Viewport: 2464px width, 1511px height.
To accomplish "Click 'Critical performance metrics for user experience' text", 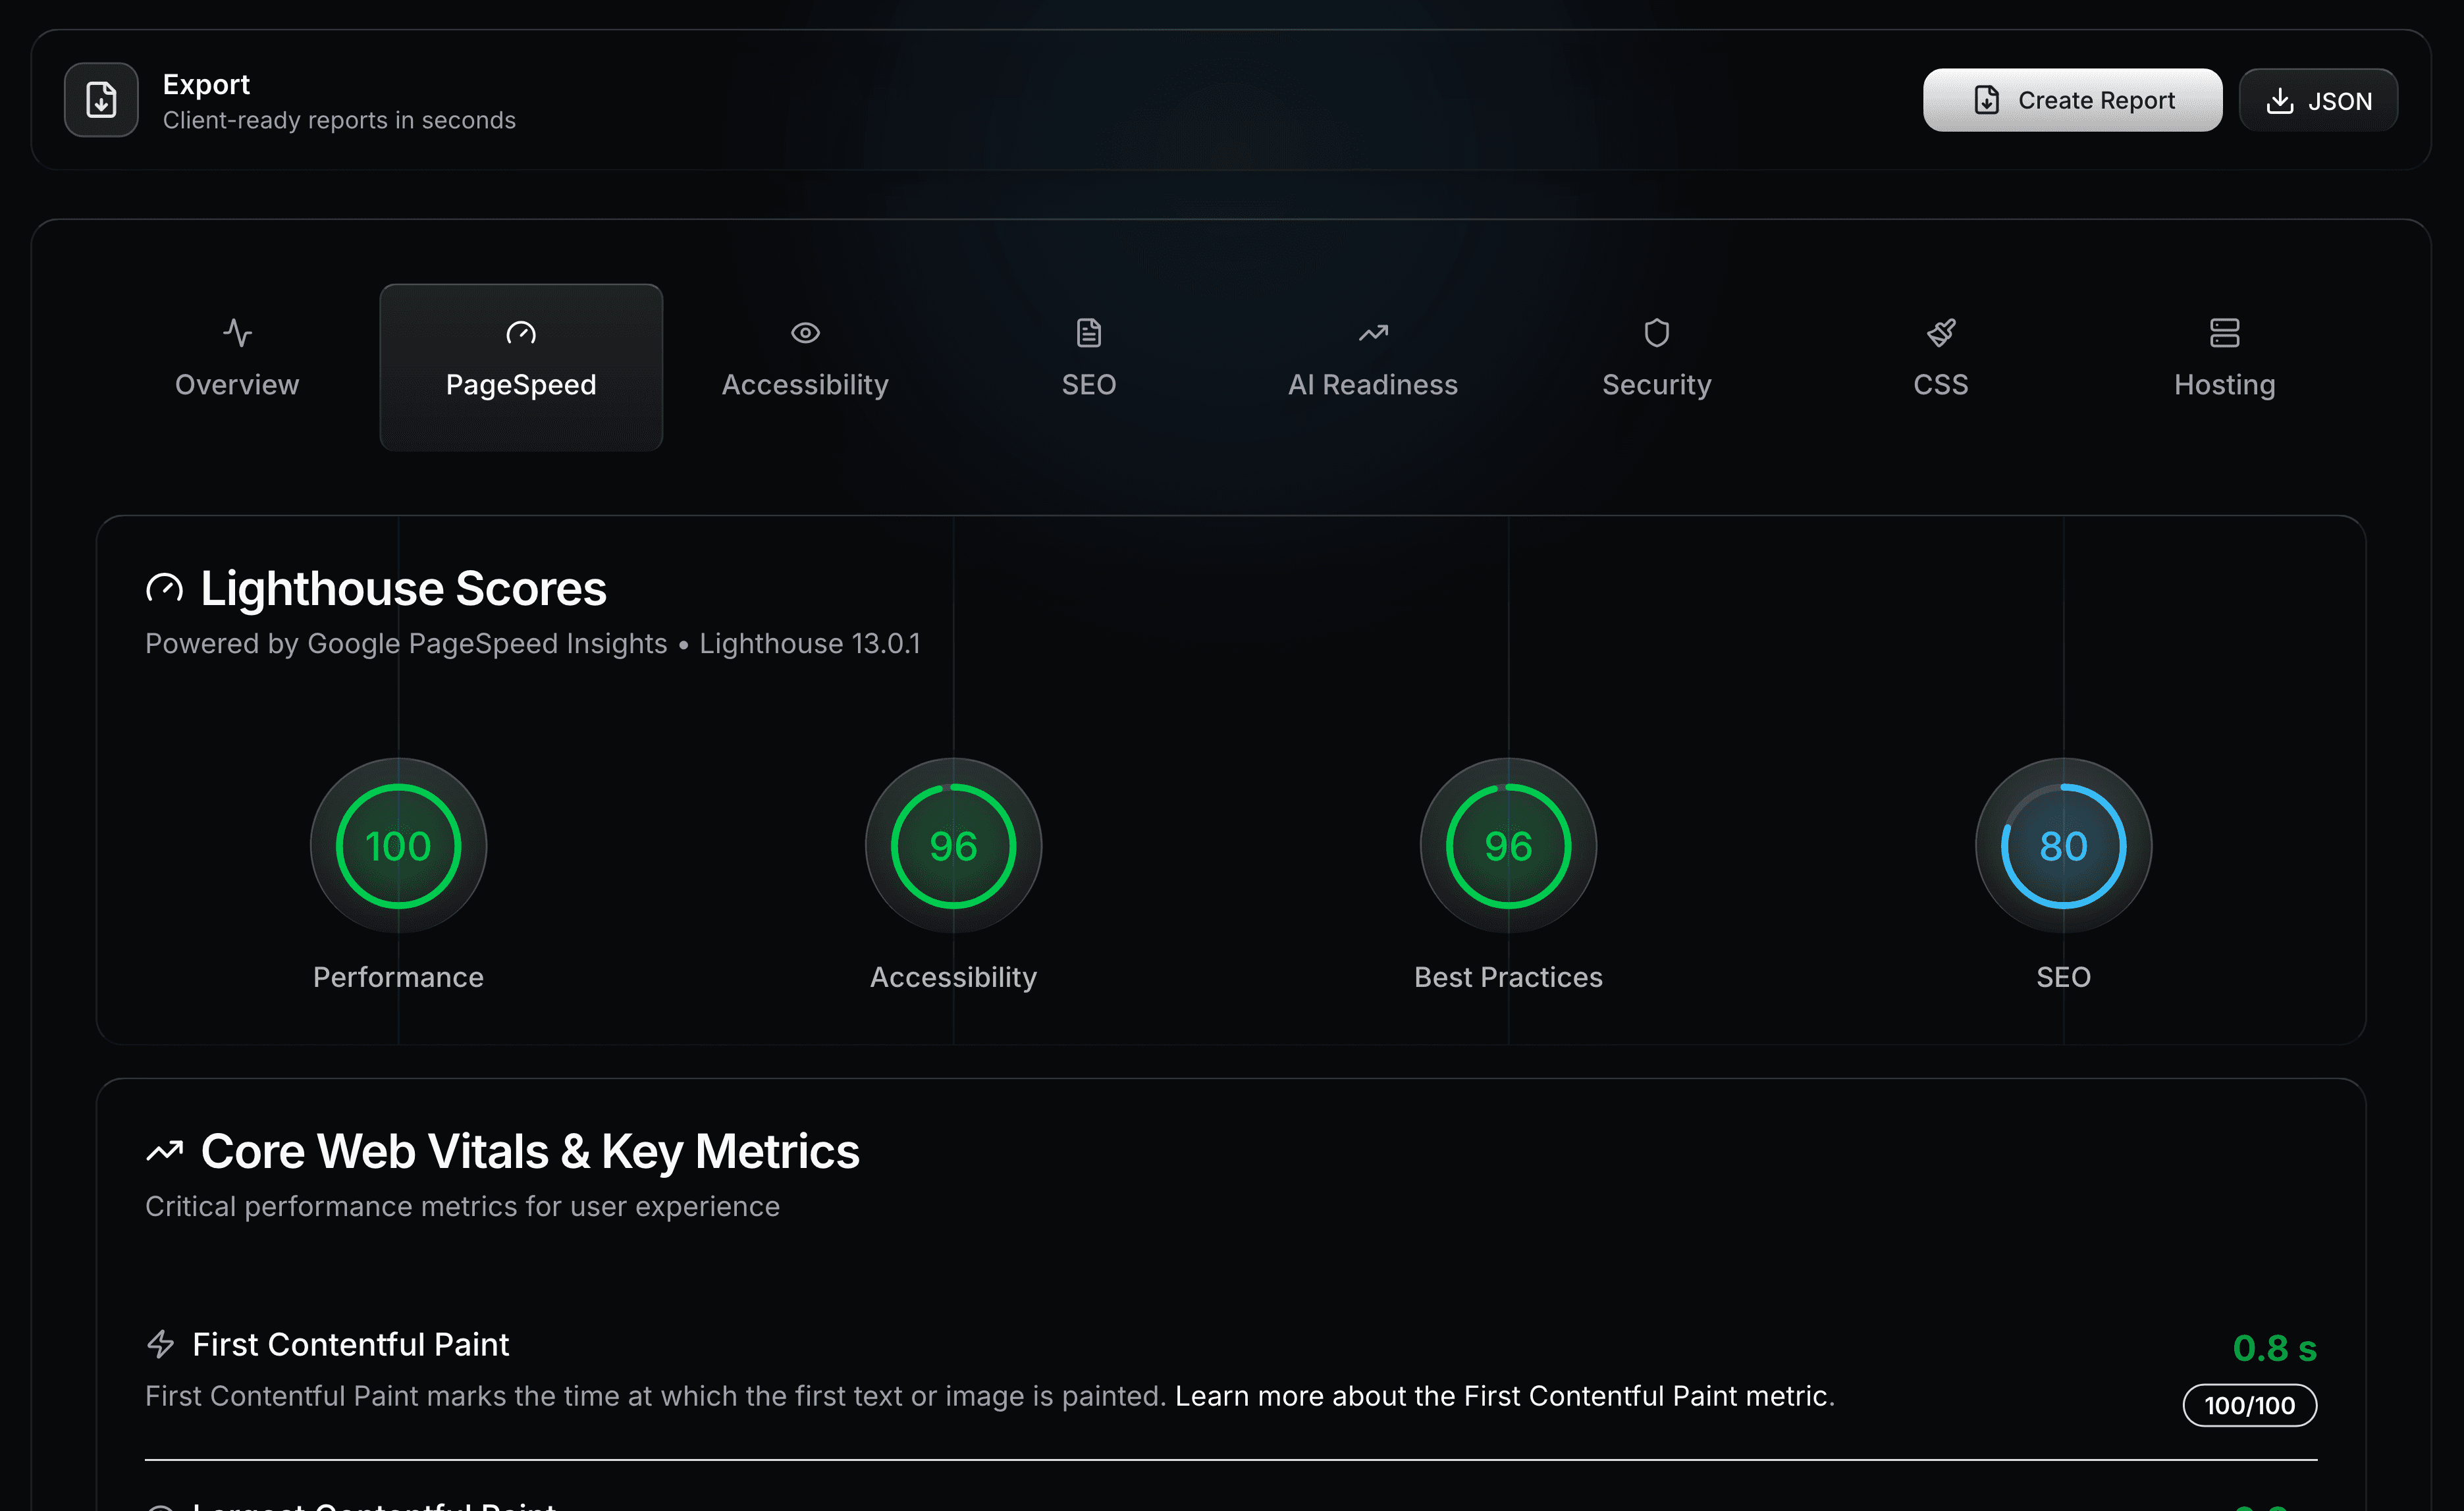I will 462,1206.
